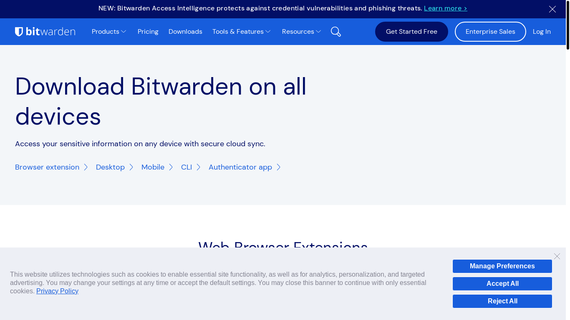Expand the Tools & Features menu

(x=242, y=32)
